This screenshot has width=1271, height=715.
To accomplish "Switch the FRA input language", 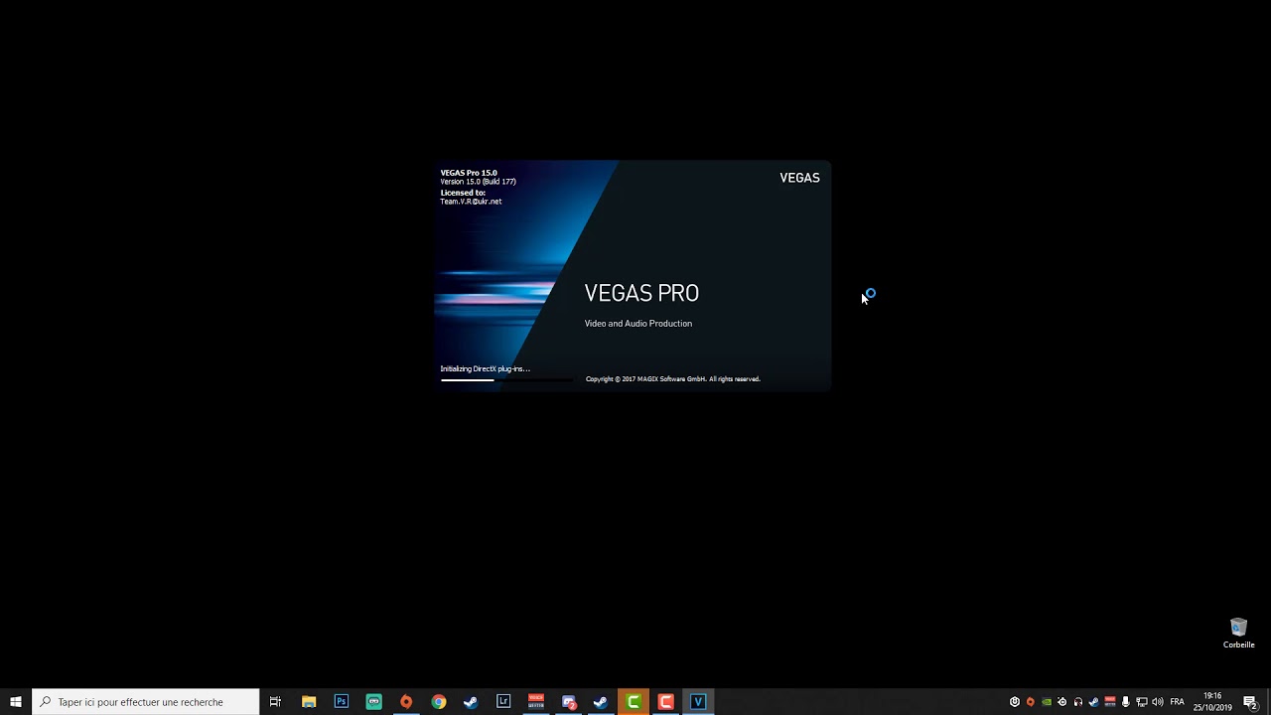I will point(1177,702).
